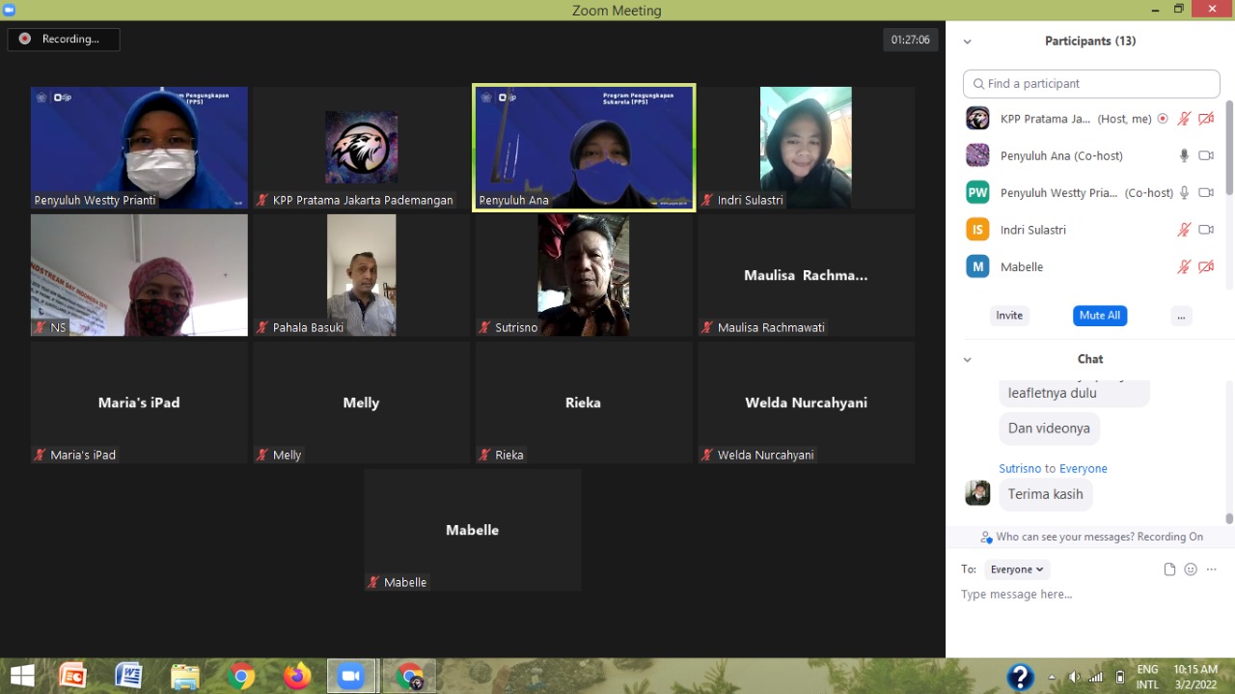1235x694 pixels.
Task: Open the emoji picker in chat
Action: [x=1191, y=569]
